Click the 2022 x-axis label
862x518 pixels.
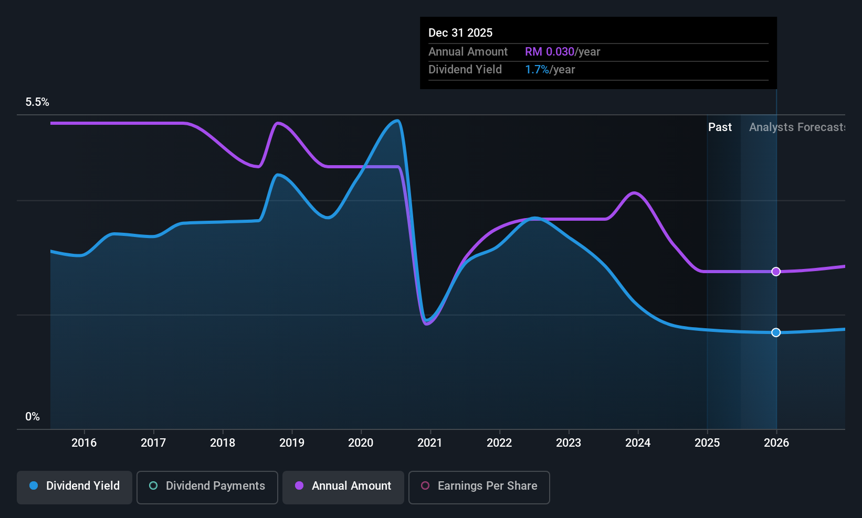[x=499, y=443]
